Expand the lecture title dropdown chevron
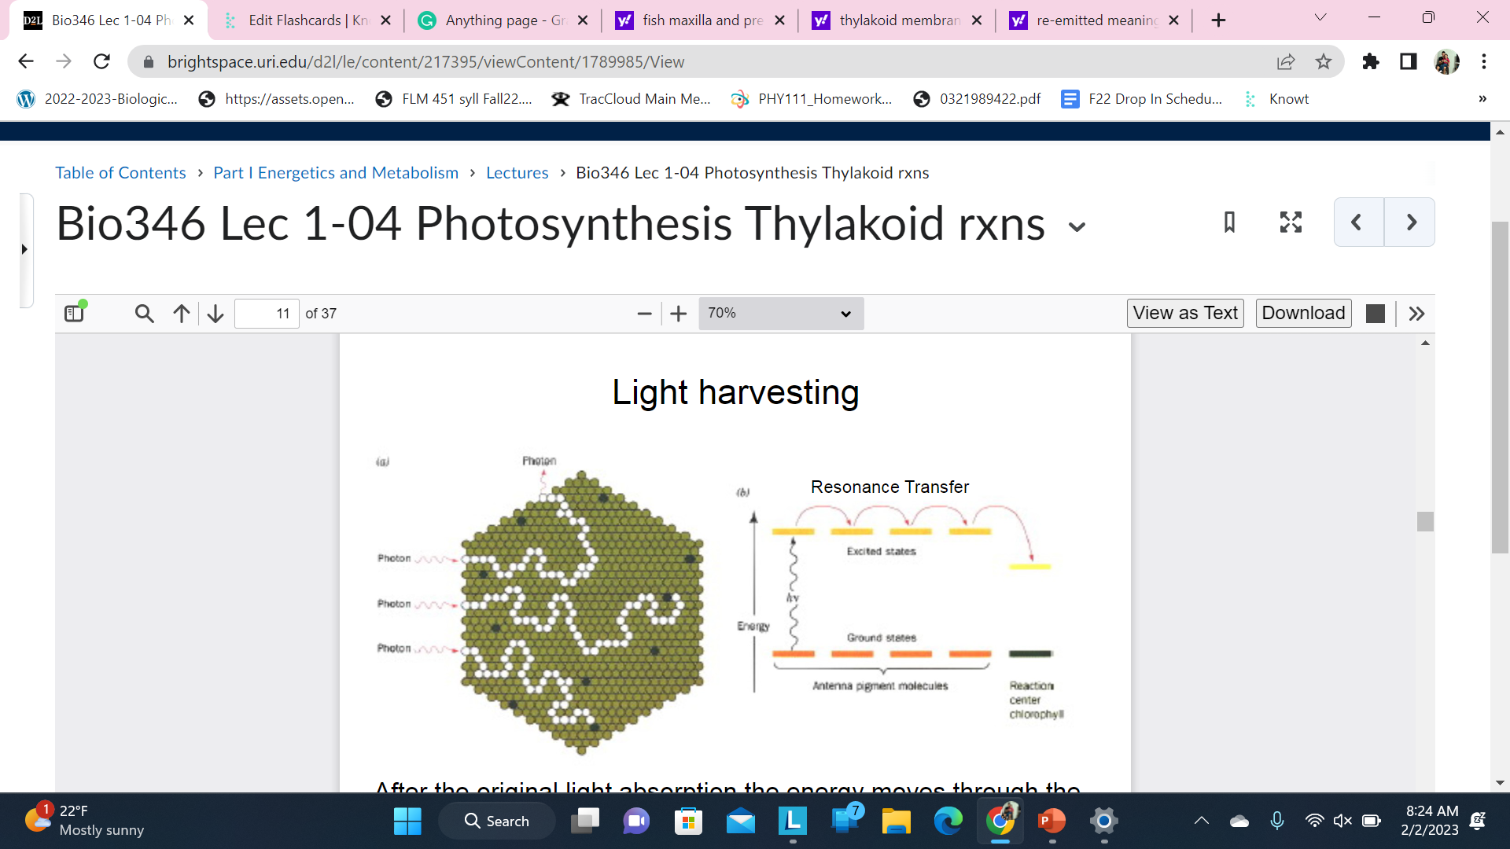The image size is (1510, 849). point(1077,227)
